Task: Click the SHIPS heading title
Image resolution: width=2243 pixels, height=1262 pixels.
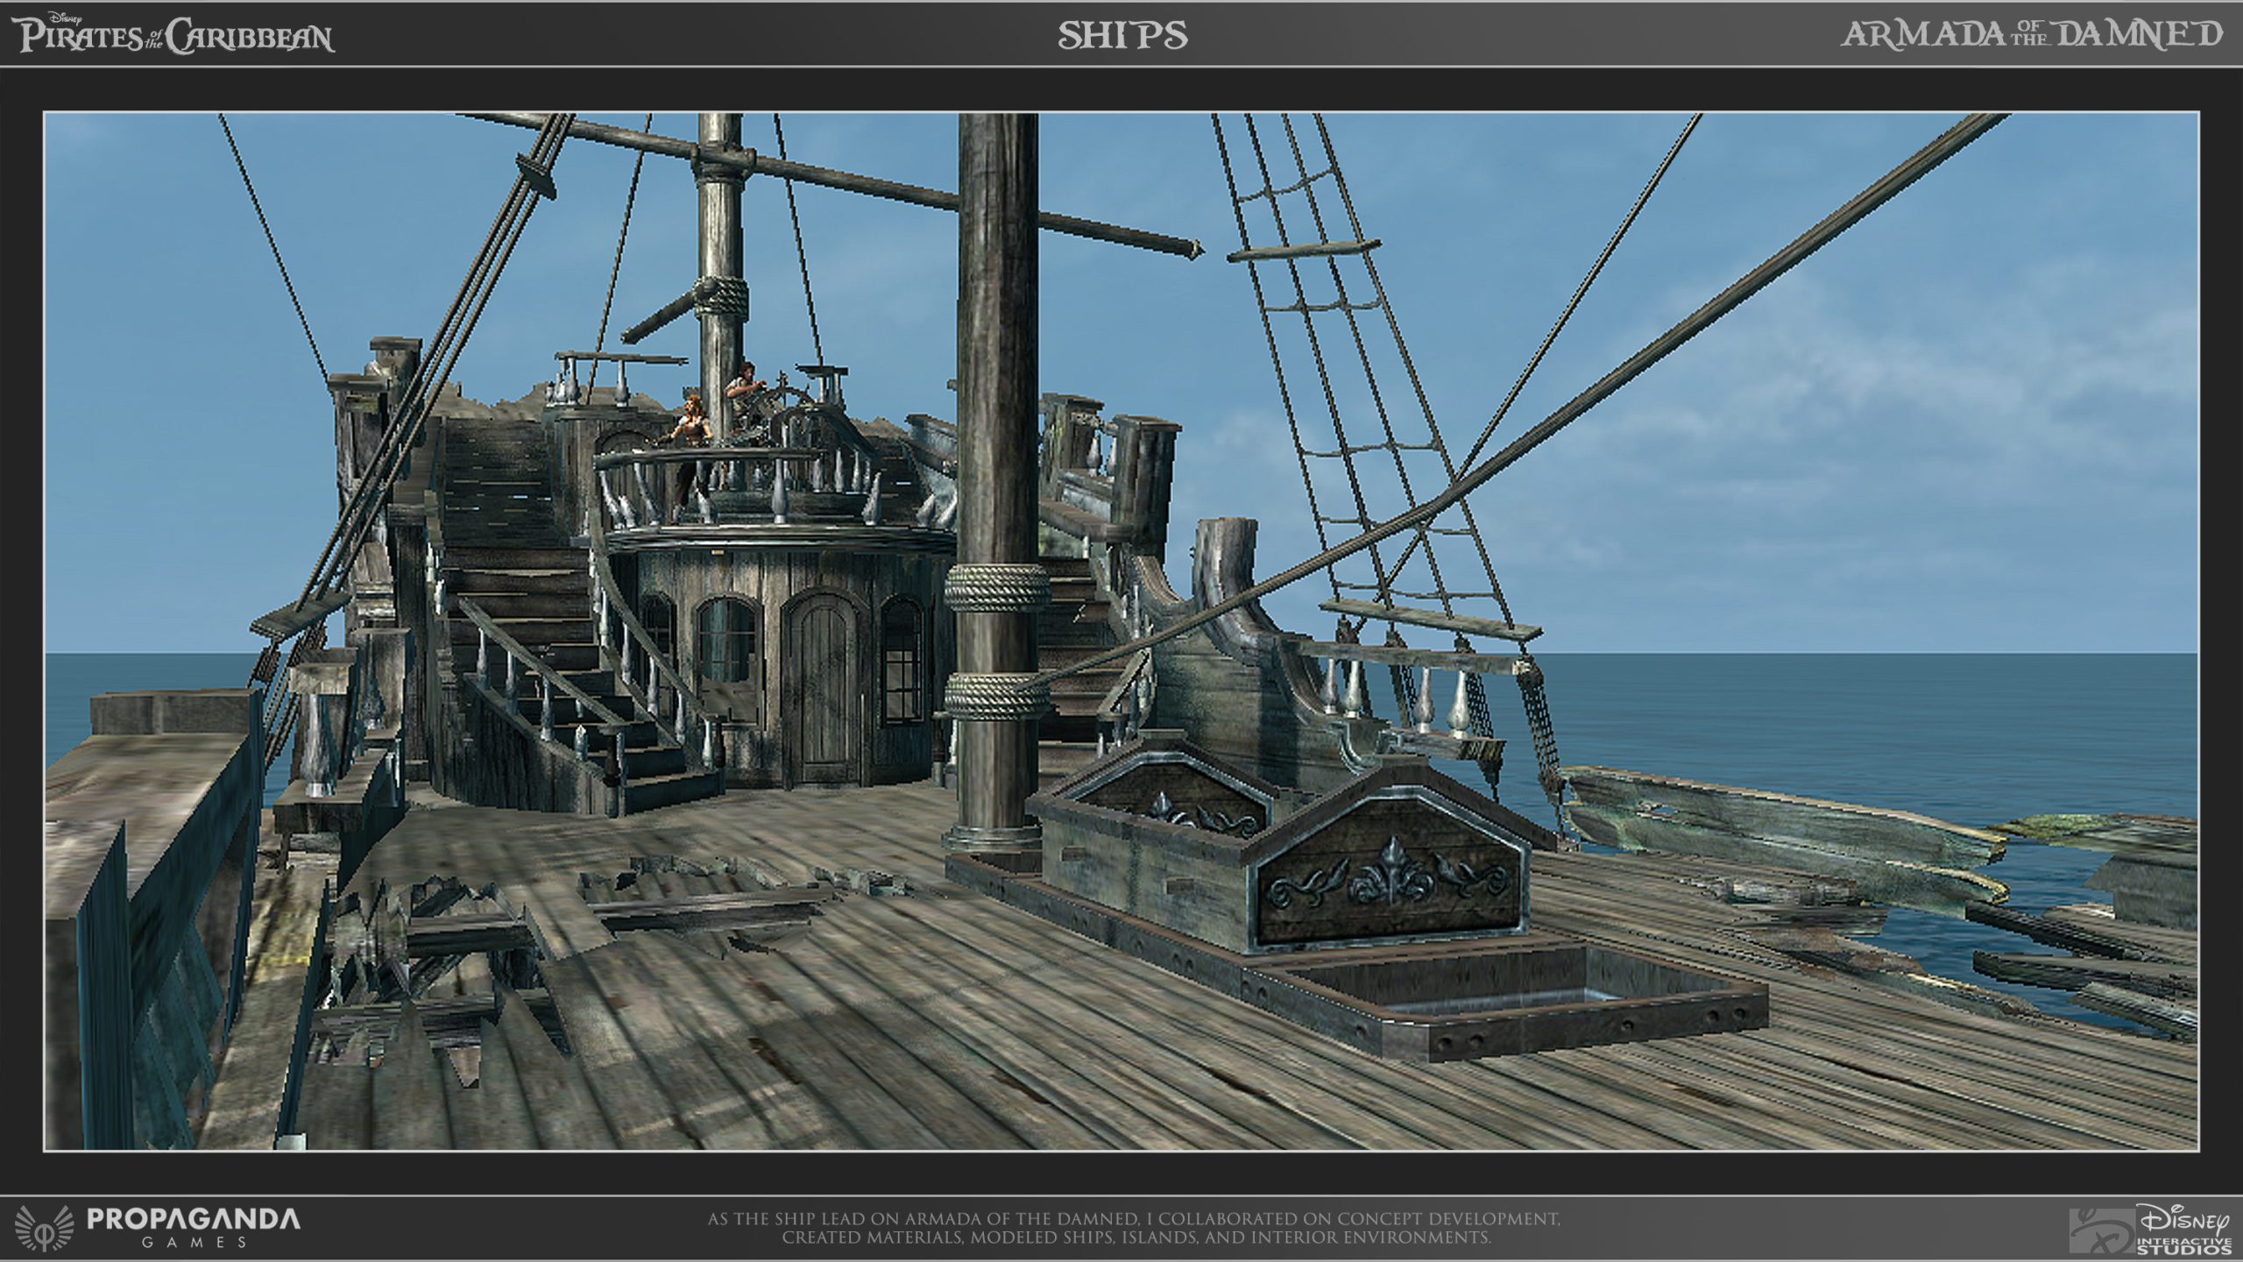Action: 1122,35
